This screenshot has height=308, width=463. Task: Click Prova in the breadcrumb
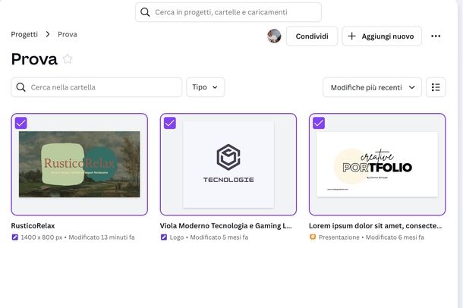[x=68, y=35]
